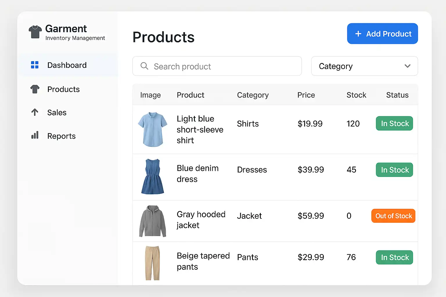Go to the Reports section
Screen dimensions: 446x297
61,136
